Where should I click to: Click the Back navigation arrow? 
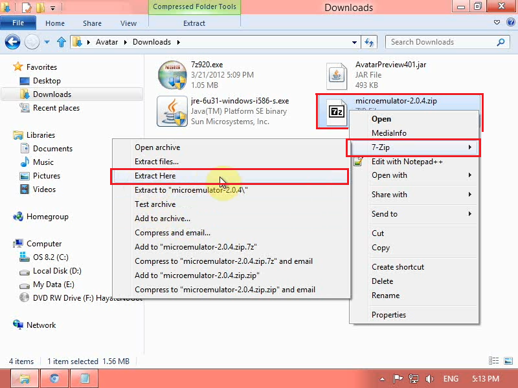(x=12, y=42)
